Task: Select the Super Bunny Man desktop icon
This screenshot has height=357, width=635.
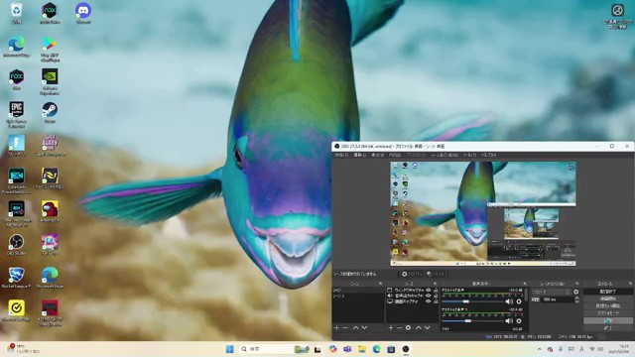Action: tap(50, 146)
